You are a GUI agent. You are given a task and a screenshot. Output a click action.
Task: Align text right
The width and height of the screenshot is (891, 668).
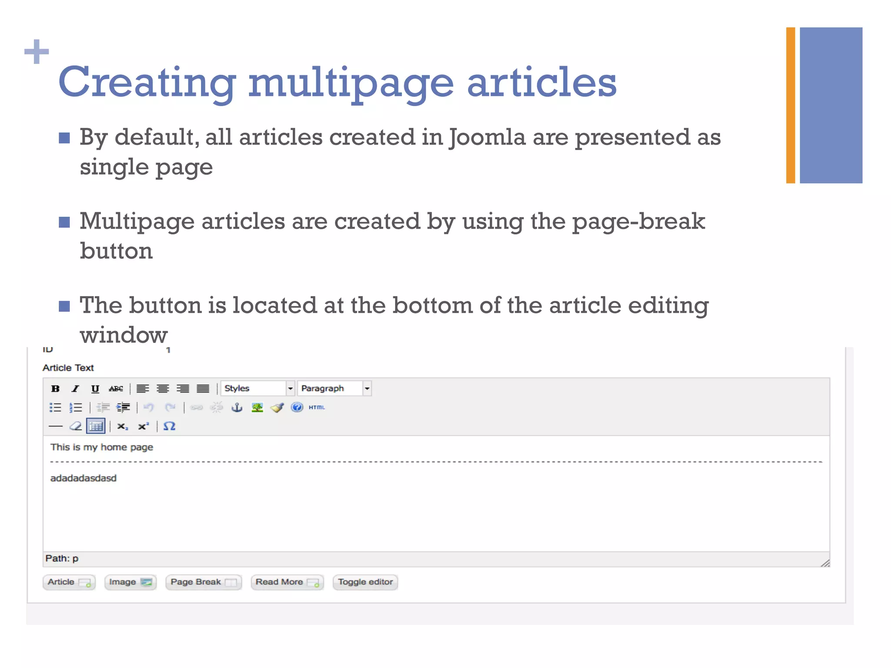(183, 388)
